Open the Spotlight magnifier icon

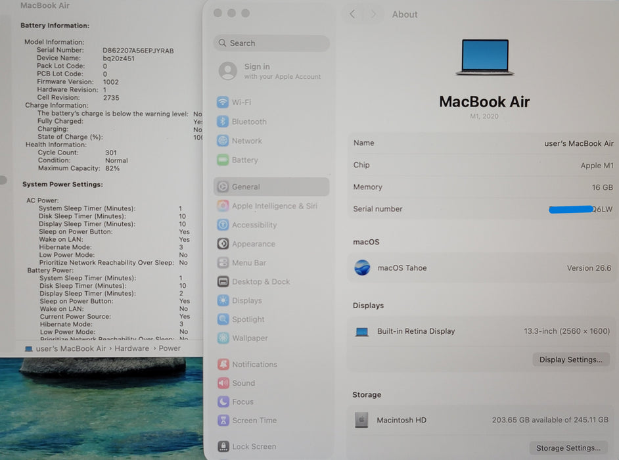click(223, 319)
